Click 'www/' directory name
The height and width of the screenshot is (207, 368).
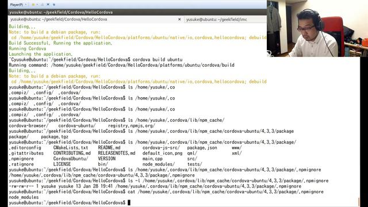click(x=237, y=148)
